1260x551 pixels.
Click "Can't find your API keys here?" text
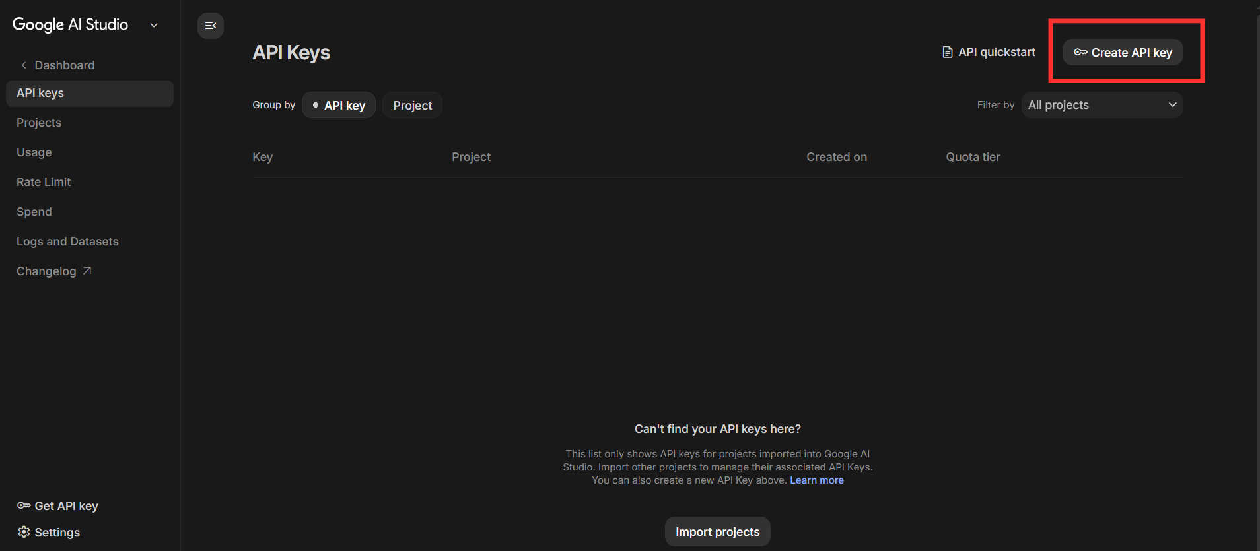pyautogui.click(x=718, y=429)
